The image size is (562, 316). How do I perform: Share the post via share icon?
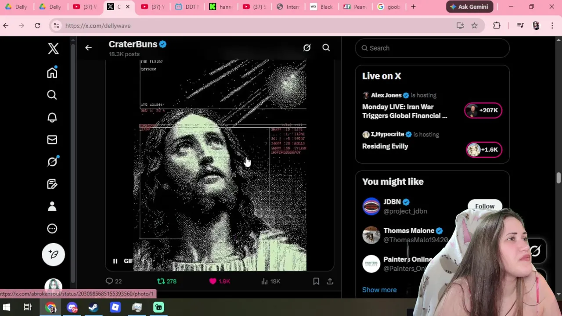(330, 281)
